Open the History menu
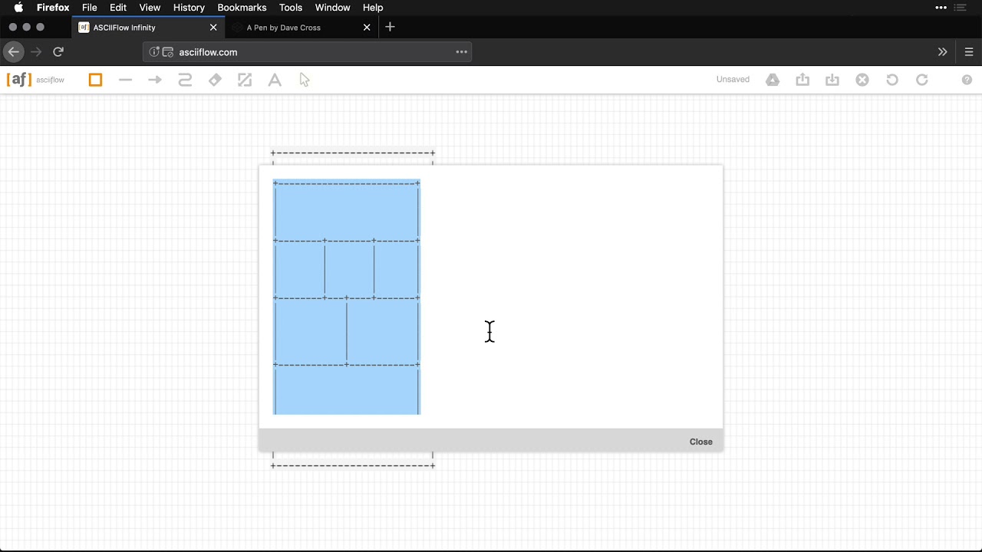Viewport: 982px width, 552px height. (189, 8)
